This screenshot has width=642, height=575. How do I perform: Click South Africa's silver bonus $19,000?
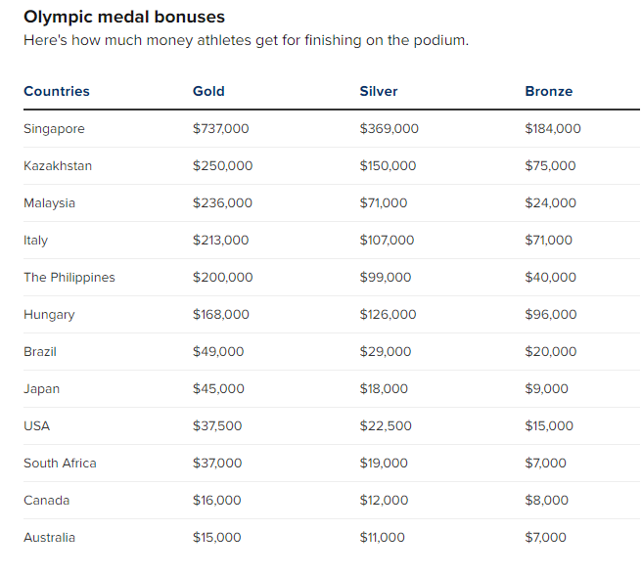[384, 464]
